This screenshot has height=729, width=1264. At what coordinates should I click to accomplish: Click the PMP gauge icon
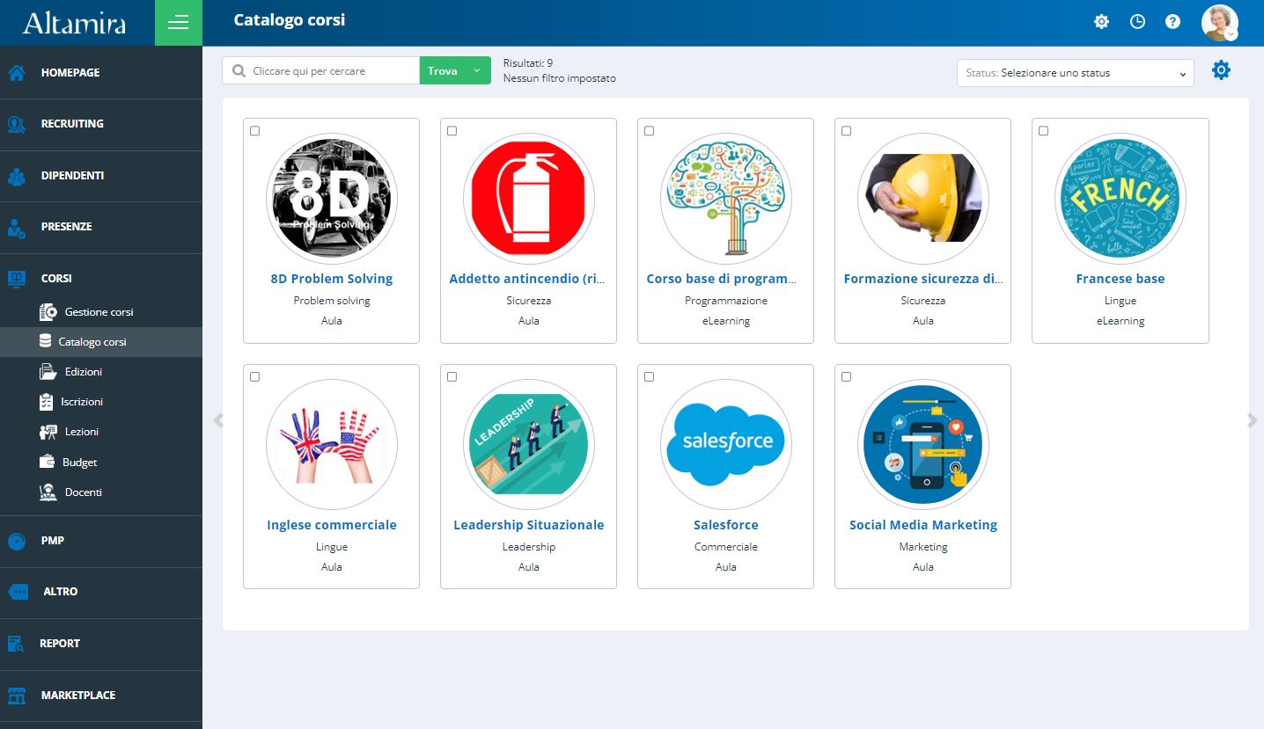click(17, 541)
